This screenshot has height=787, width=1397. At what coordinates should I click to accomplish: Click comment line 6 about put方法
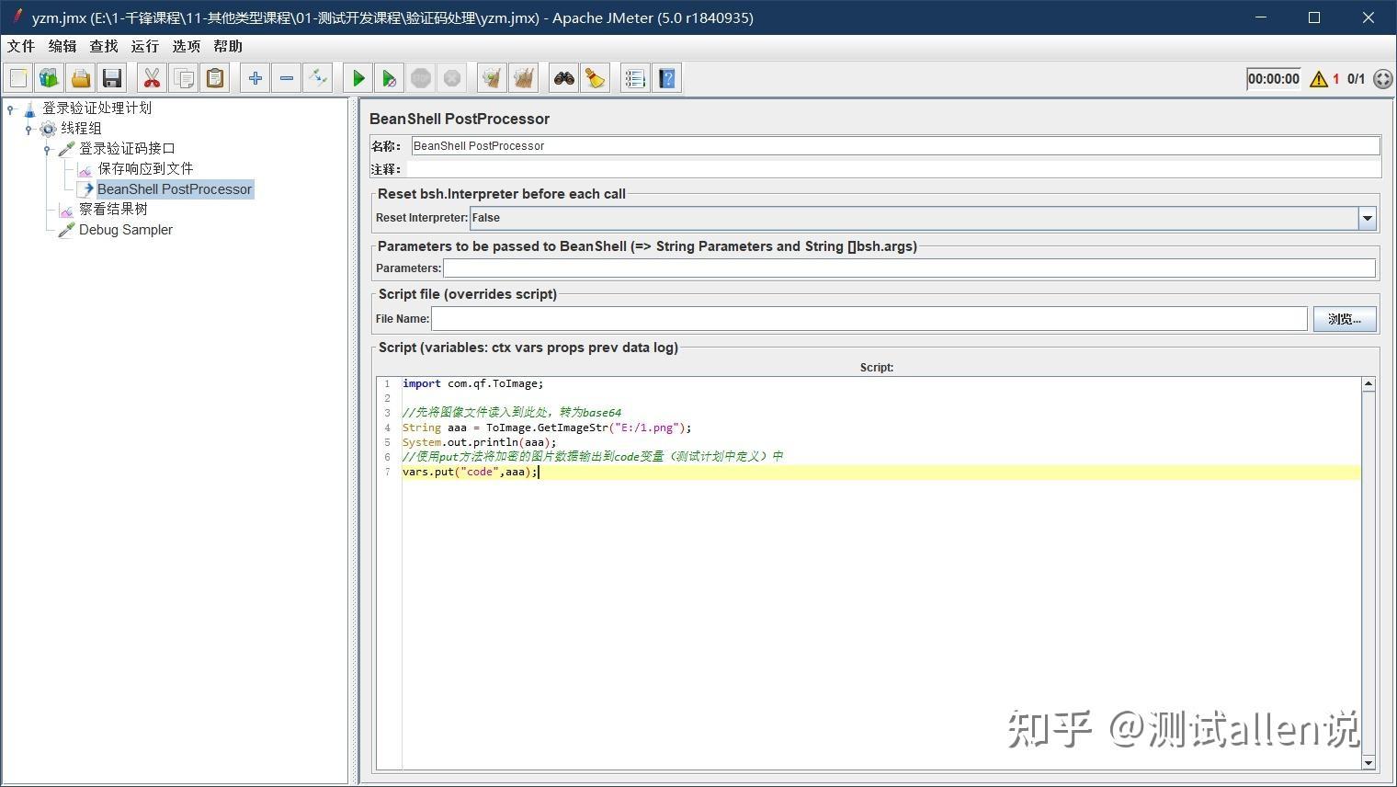(593, 457)
